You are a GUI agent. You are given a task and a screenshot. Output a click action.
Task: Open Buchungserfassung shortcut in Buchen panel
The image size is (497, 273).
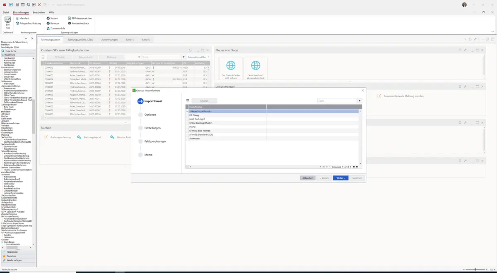[58, 137]
